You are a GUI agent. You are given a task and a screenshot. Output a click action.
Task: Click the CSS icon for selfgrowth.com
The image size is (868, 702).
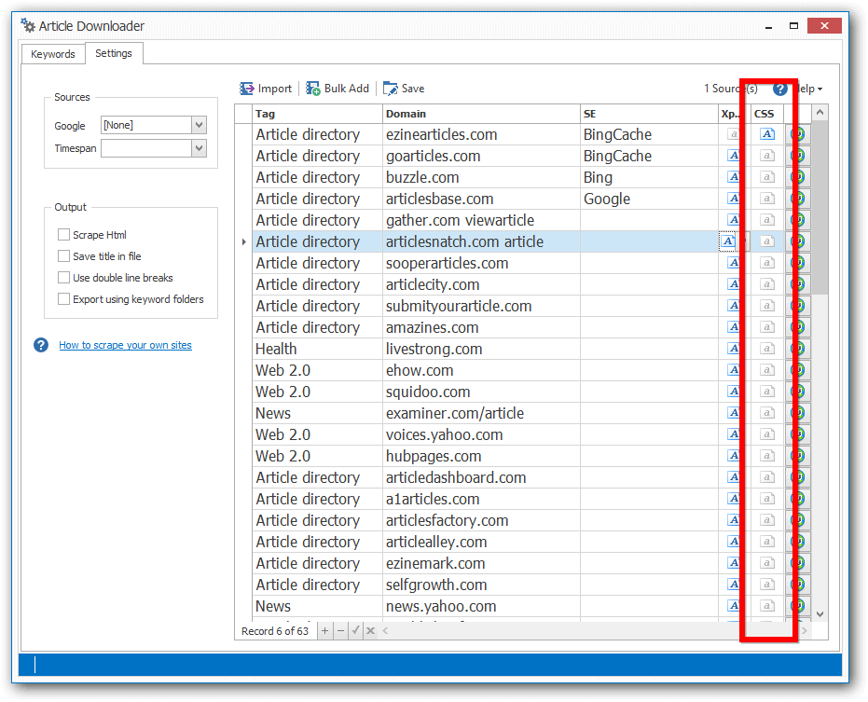coord(767,585)
